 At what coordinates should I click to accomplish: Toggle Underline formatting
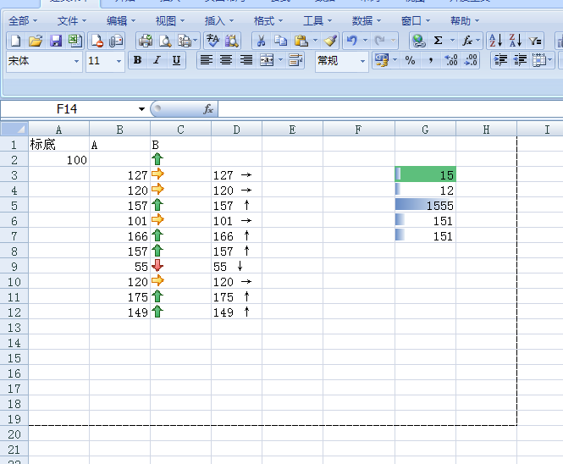pyautogui.click(x=176, y=60)
